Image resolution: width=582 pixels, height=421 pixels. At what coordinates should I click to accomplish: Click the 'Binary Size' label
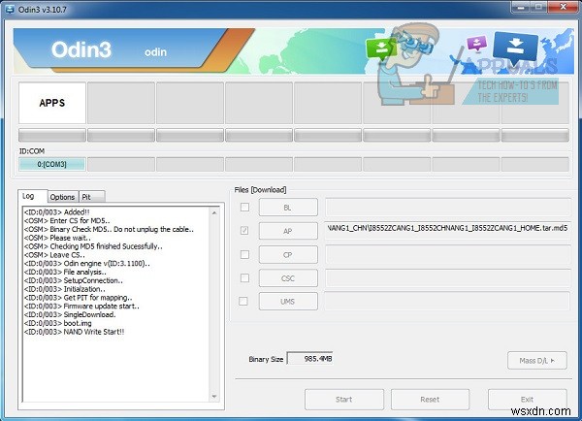266,359
